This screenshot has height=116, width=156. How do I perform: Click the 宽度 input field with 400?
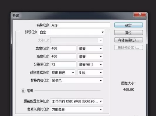63,49
